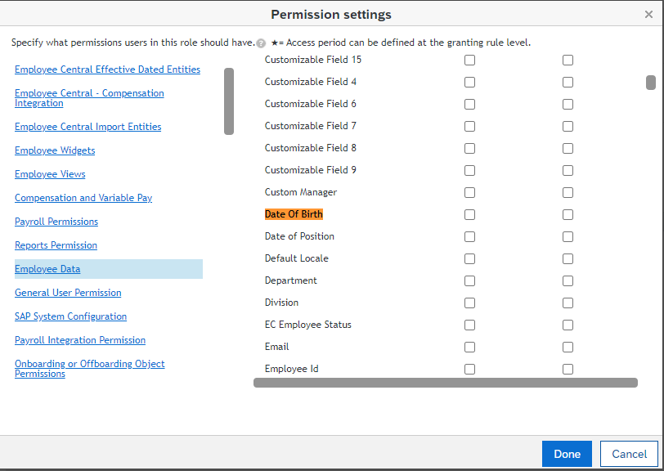
Task: Click the Cancel button
Action: [x=629, y=454]
